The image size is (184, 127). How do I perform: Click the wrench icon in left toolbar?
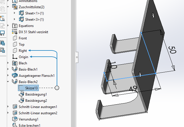coord(2,26)
